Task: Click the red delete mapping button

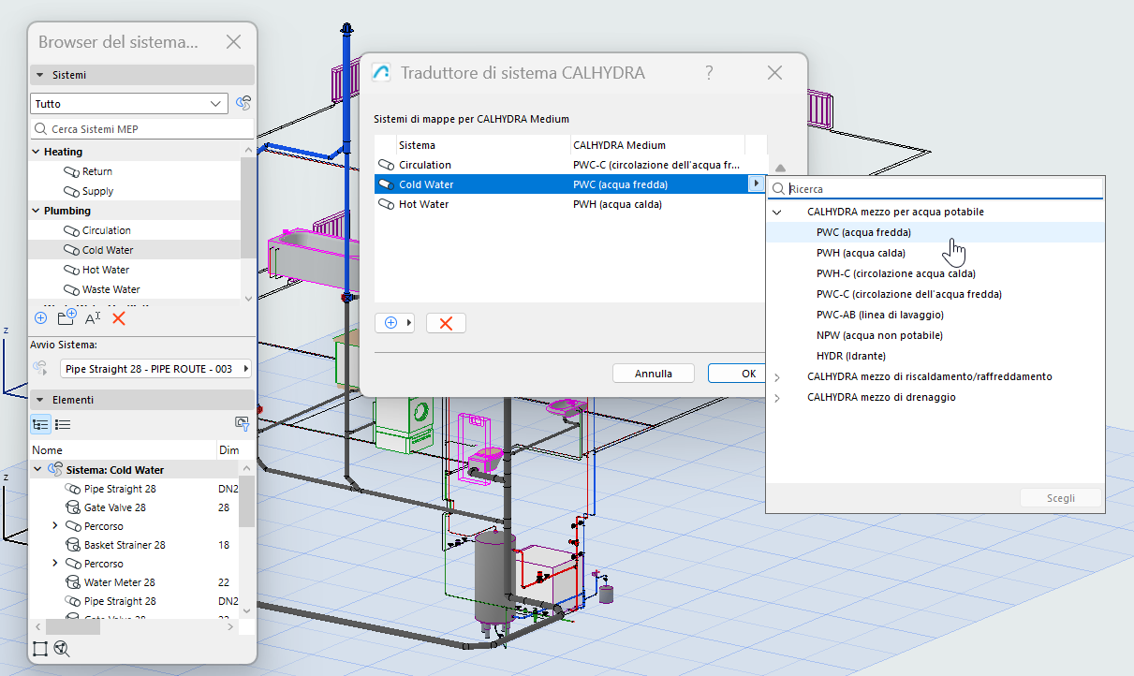Action: tap(446, 323)
